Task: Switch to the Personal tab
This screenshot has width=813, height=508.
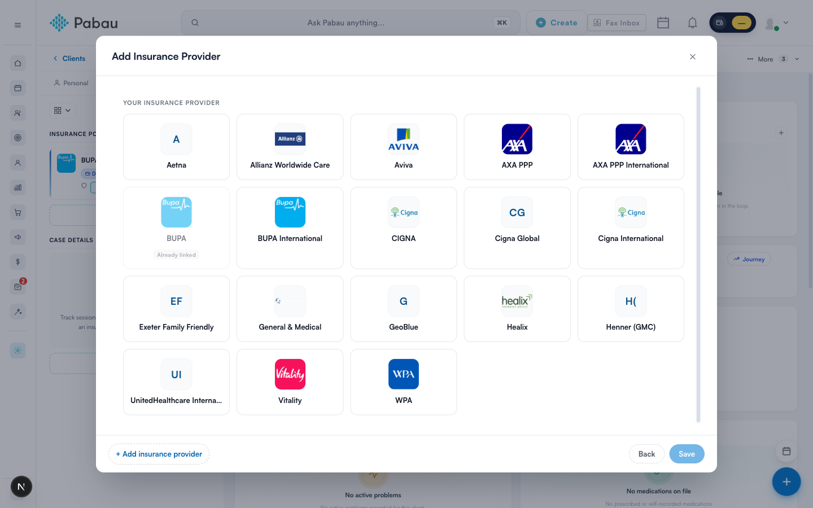Action: (x=71, y=83)
